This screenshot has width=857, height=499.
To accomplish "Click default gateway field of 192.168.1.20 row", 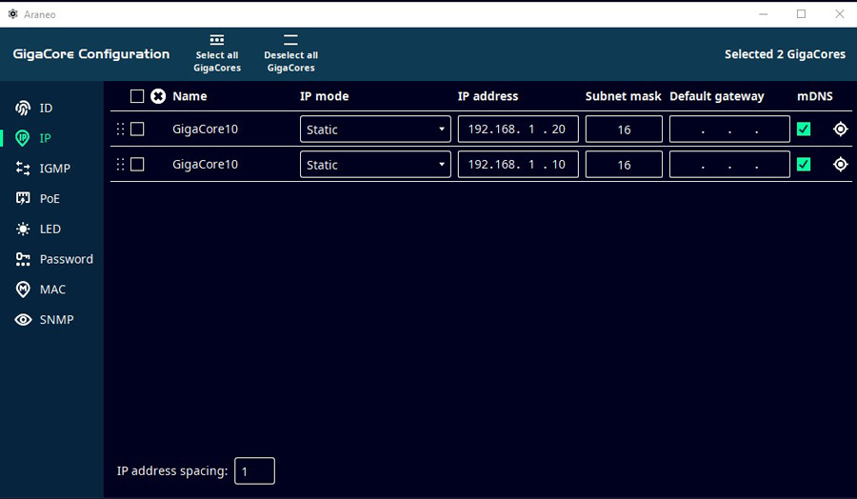I will tap(729, 129).
